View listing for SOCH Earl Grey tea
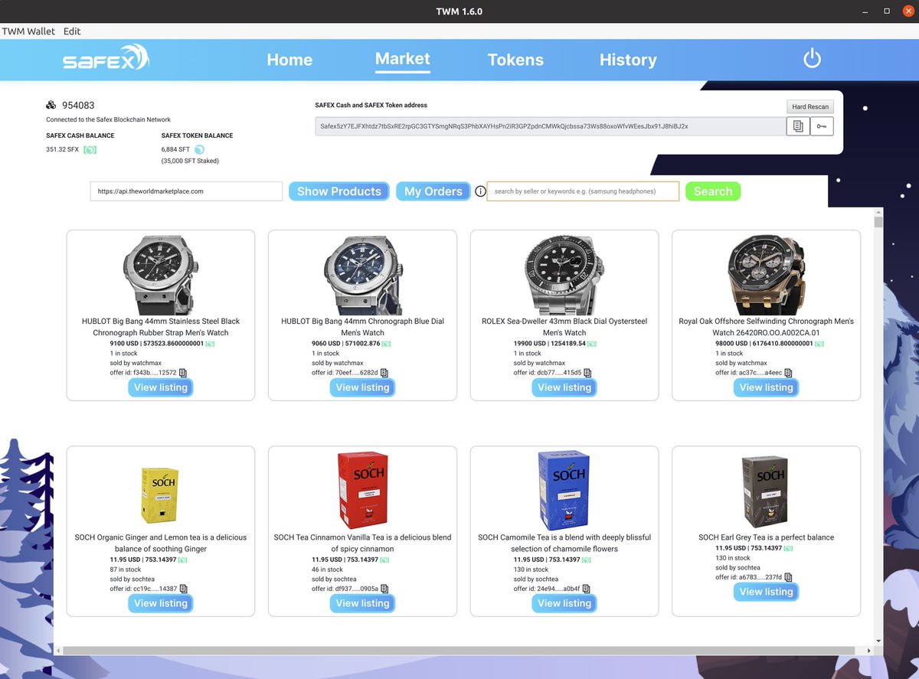Viewport: 919px width, 679px height. point(766,592)
